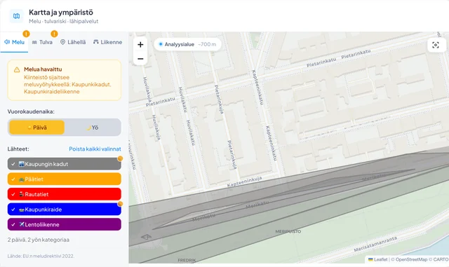Screen dimensions: 449x267
Task: Click the transit icon next to Liikenne
Action: point(96,42)
